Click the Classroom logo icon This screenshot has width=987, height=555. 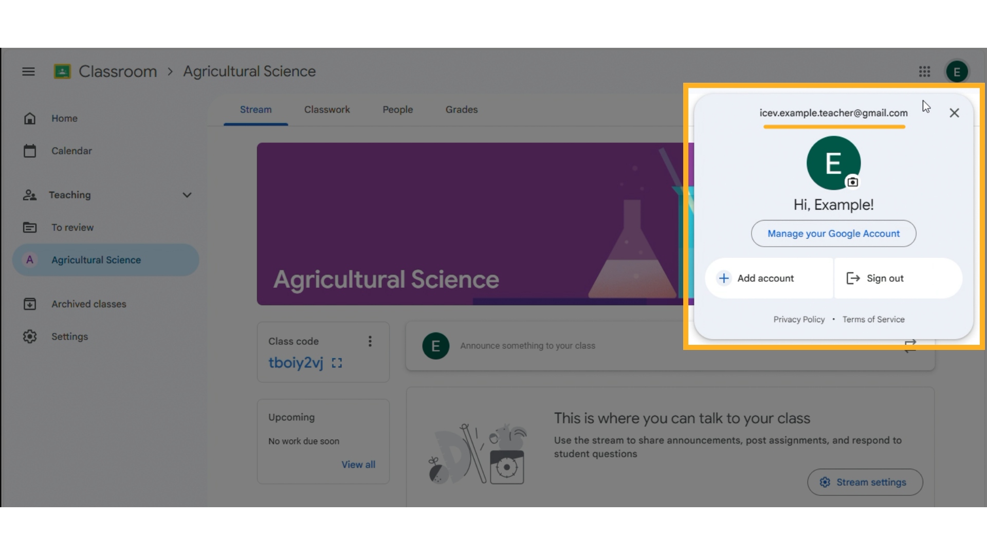(x=62, y=71)
